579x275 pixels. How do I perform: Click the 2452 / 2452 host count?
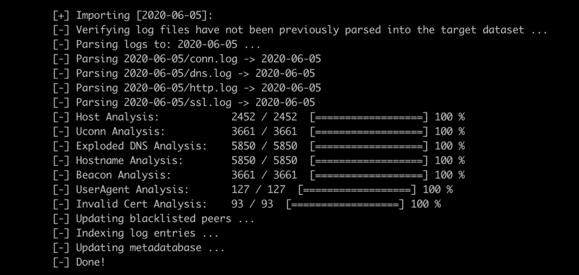pyautogui.click(x=264, y=117)
